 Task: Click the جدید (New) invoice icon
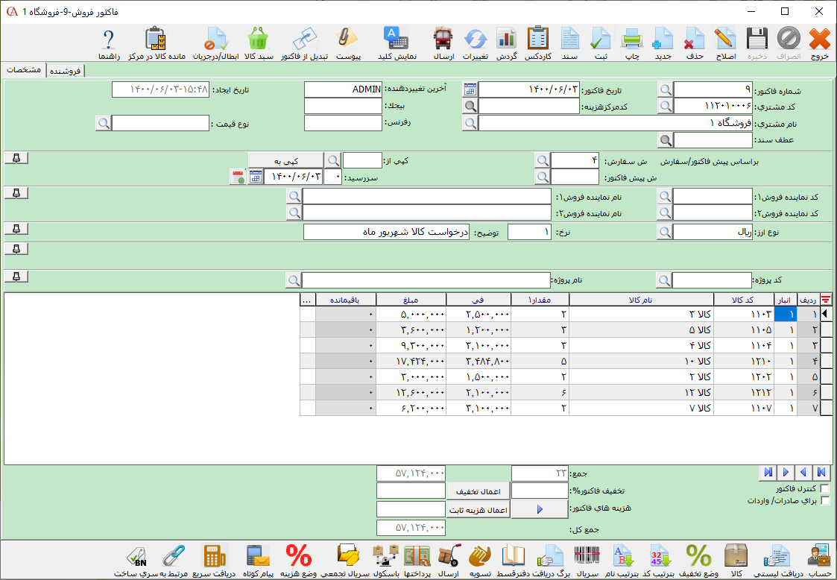coord(663,39)
